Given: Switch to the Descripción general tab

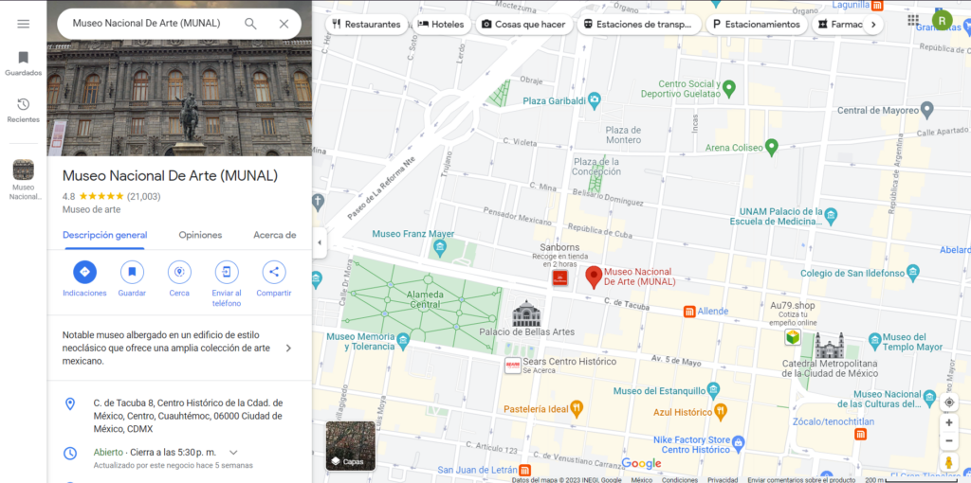Looking at the screenshot, I should (104, 235).
